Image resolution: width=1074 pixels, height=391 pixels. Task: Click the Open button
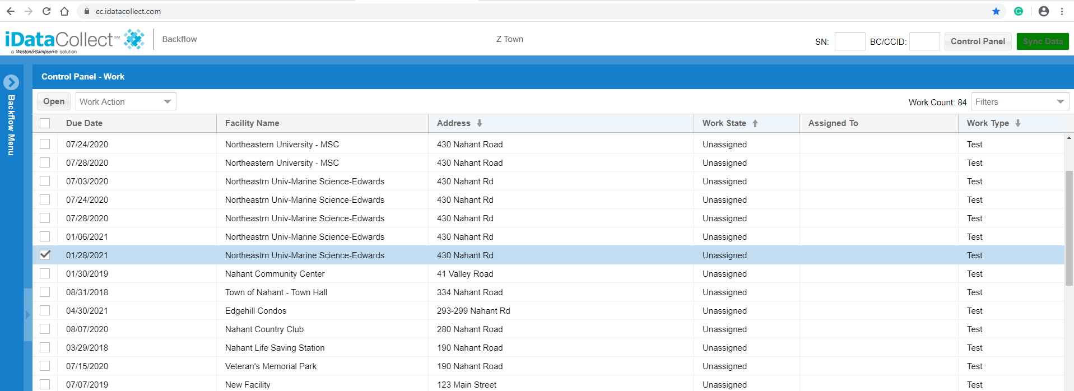54,101
